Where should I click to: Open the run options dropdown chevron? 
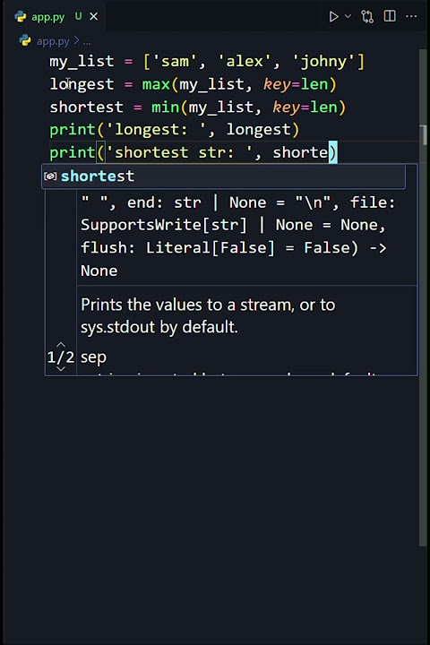(348, 16)
